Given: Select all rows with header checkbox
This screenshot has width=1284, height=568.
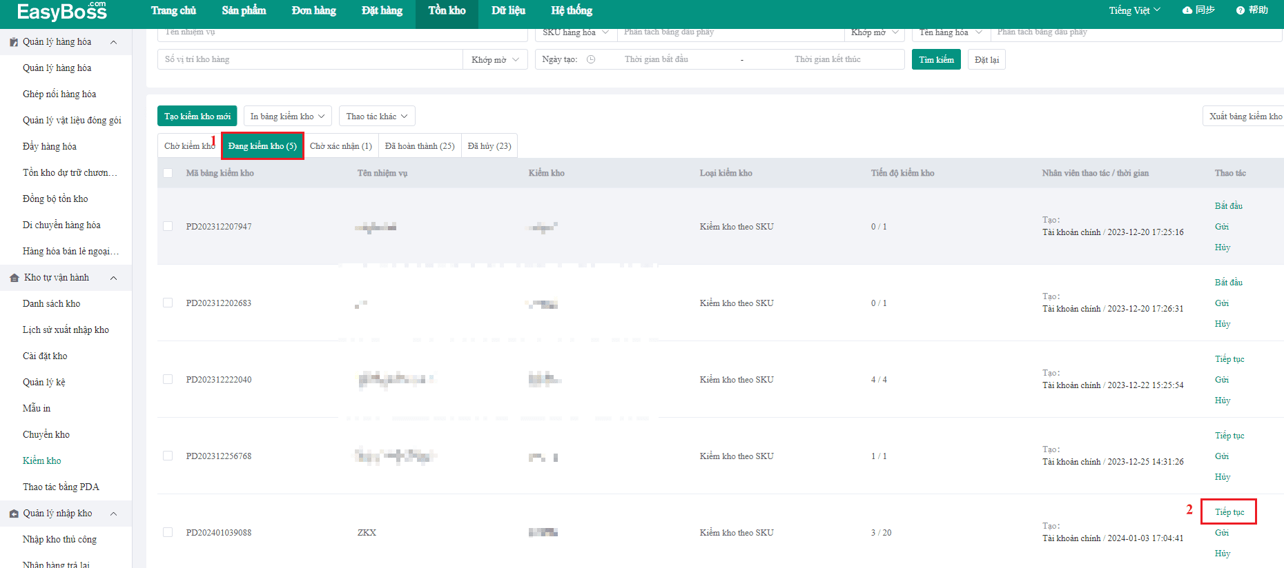Looking at the screenshot, I should coord(168,173).
